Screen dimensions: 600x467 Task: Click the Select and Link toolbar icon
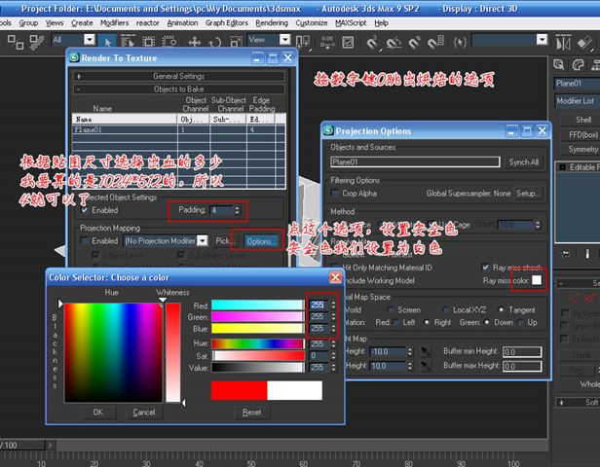(16, 42)
